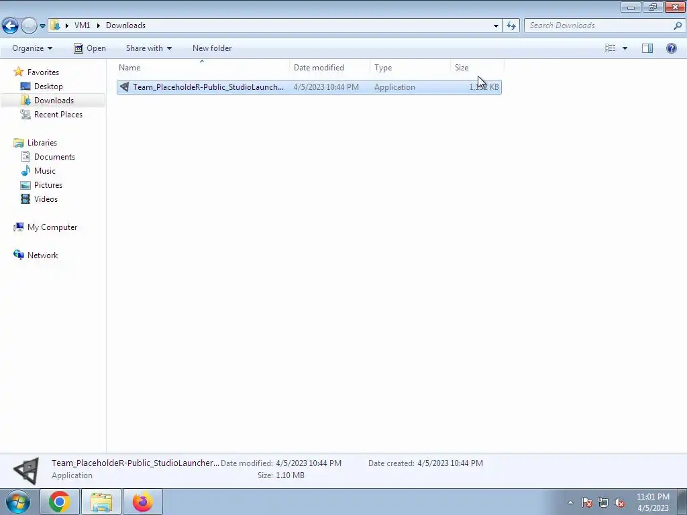
Task: Click the Music note icon
Action: coord(25,171)
